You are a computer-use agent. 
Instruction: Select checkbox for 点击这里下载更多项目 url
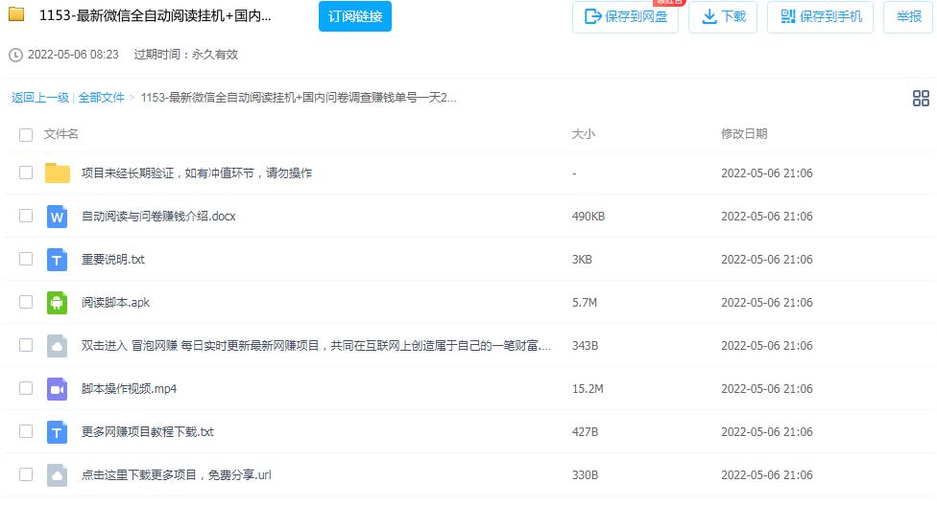[26, 474]
